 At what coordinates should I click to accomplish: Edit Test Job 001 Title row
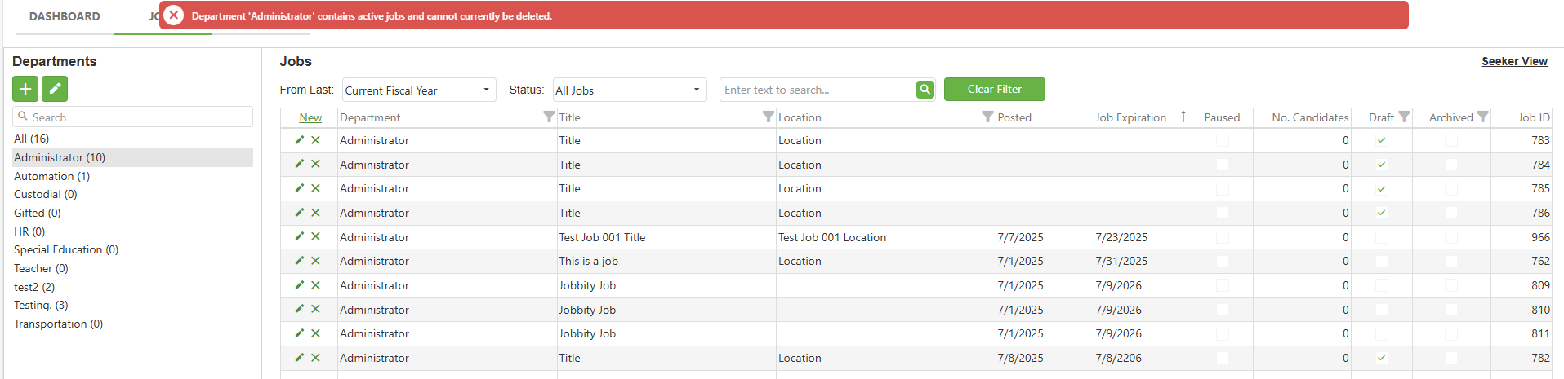pos(300,237)
